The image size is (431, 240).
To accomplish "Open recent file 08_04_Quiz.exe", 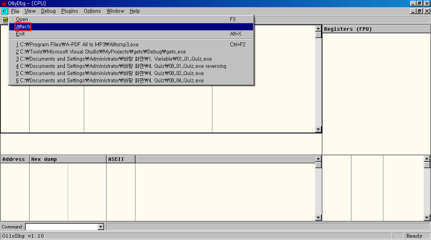I will pyautogui.click(x=131, y=81).
